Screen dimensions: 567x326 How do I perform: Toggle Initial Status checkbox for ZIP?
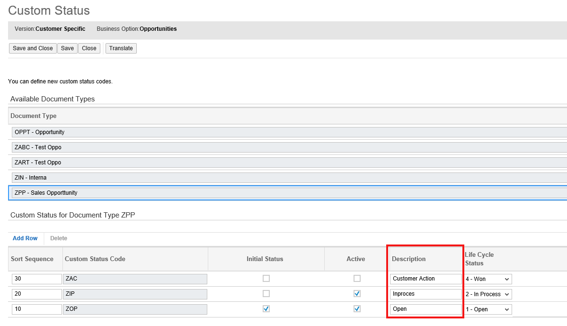click(x=266, y=294)
